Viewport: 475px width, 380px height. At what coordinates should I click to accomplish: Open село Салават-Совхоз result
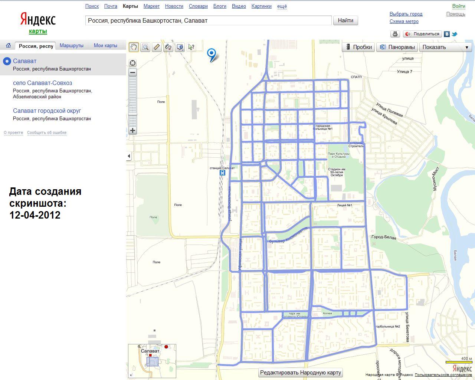tap(42, 83)
